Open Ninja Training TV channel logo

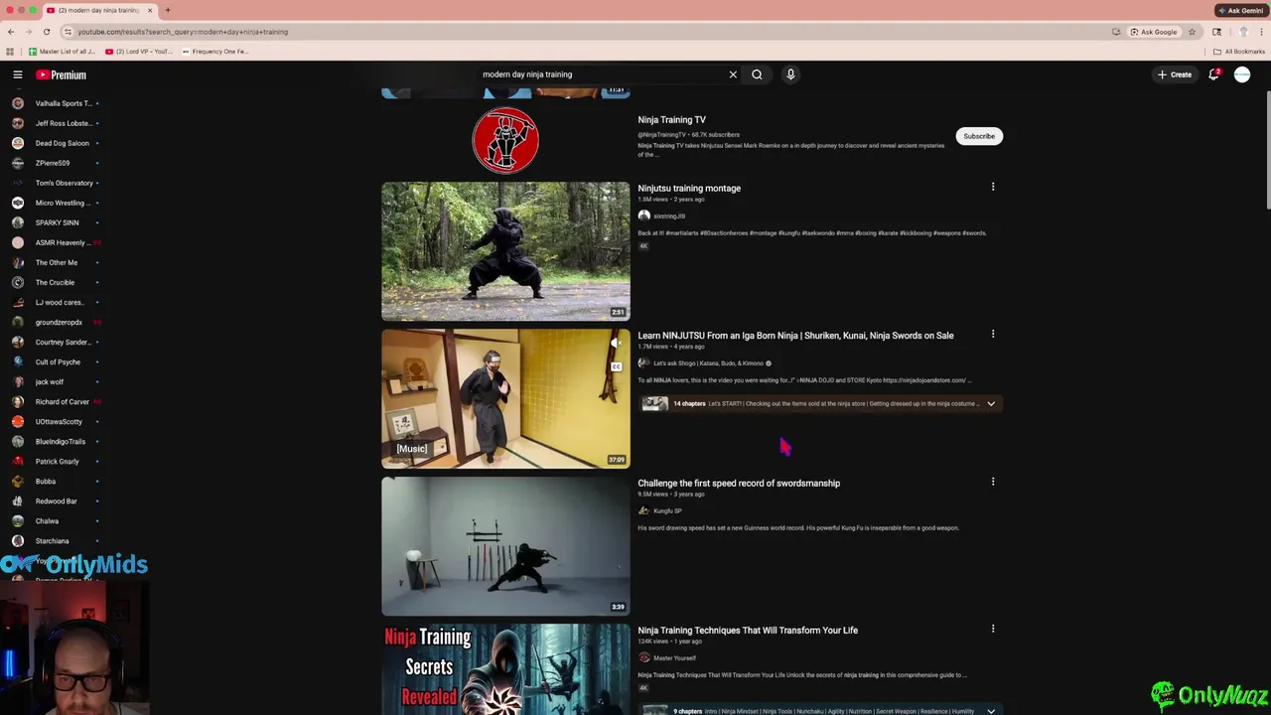pyautogui.click(x=505, y=140)
